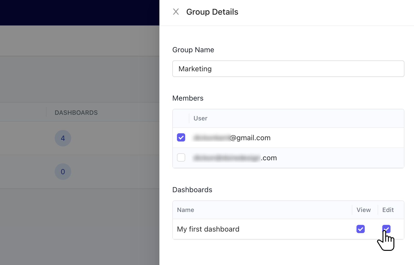The height and width of the screenshot is (265, 414).
Task: Click the Members section label
Action: [188, 98]
